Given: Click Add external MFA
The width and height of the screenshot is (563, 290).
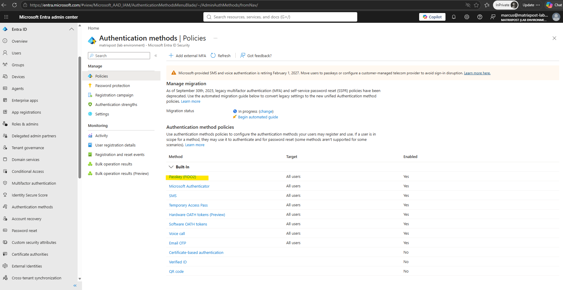Looking at the screenshot, I should click(187, 56).
